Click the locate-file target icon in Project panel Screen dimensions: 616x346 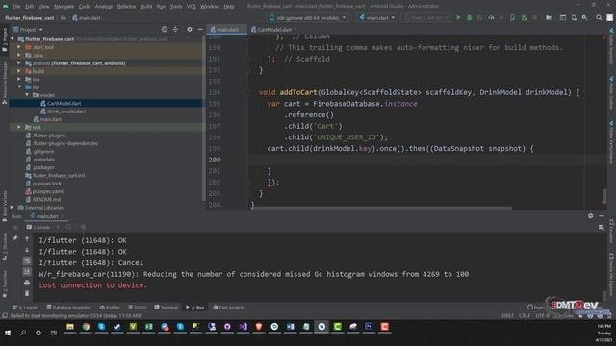click(x=165, y=30)
